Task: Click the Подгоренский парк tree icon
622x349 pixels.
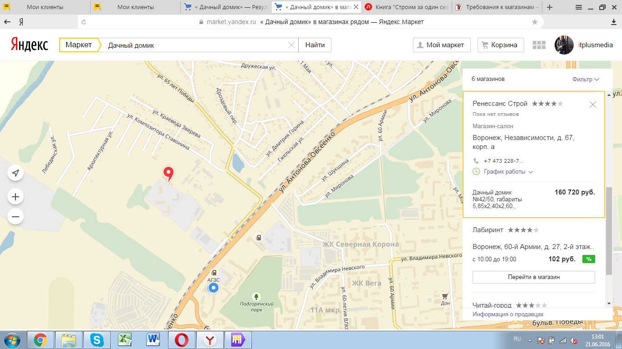Action: pos(257,296)
